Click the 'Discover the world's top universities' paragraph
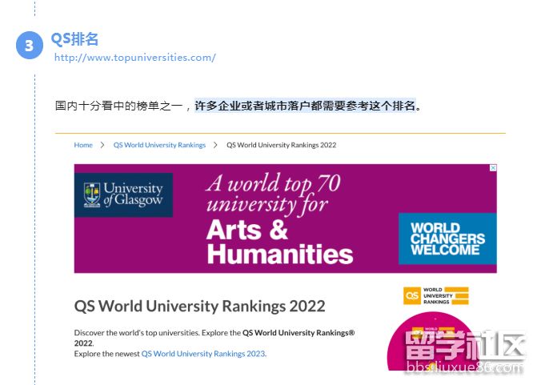 pyautogui.click(x=214, y=338)
